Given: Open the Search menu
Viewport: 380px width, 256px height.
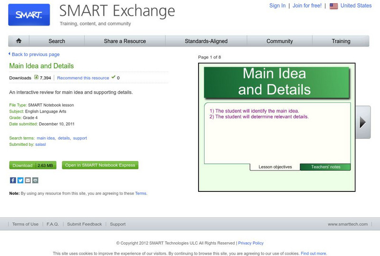Looking at the screenshot, I should point(57,41).
